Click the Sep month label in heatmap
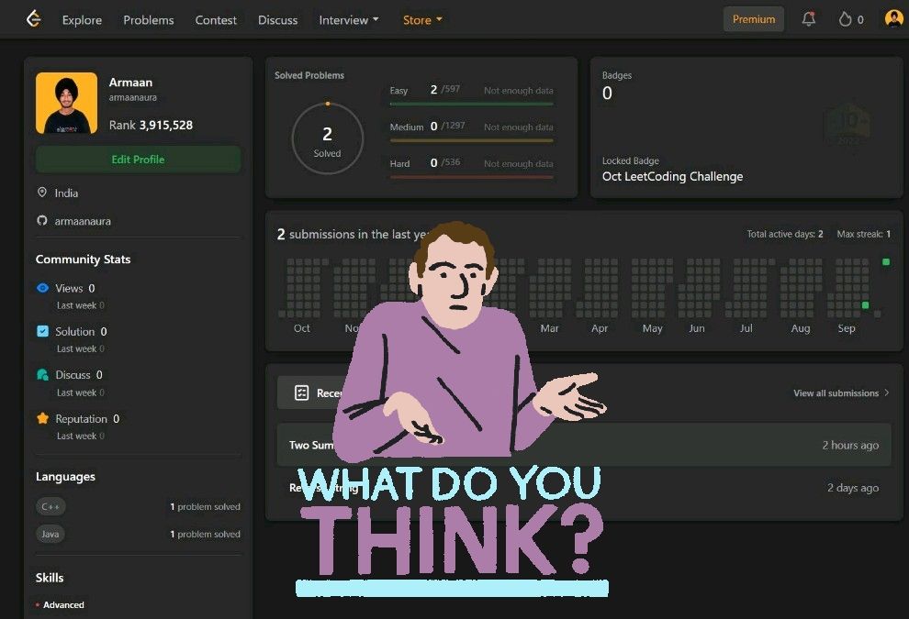The image size is (909, 619). coord(847,328)
